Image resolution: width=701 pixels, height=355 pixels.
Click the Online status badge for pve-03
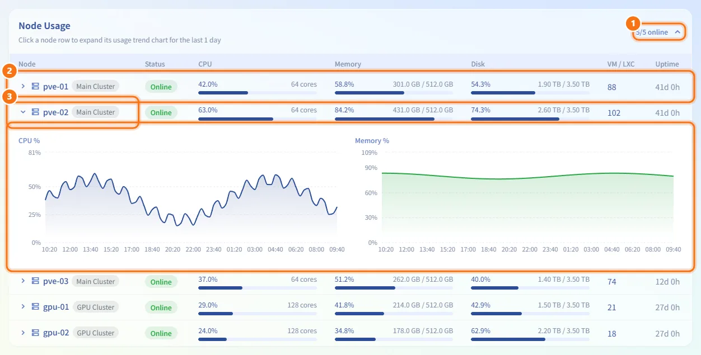161,282
